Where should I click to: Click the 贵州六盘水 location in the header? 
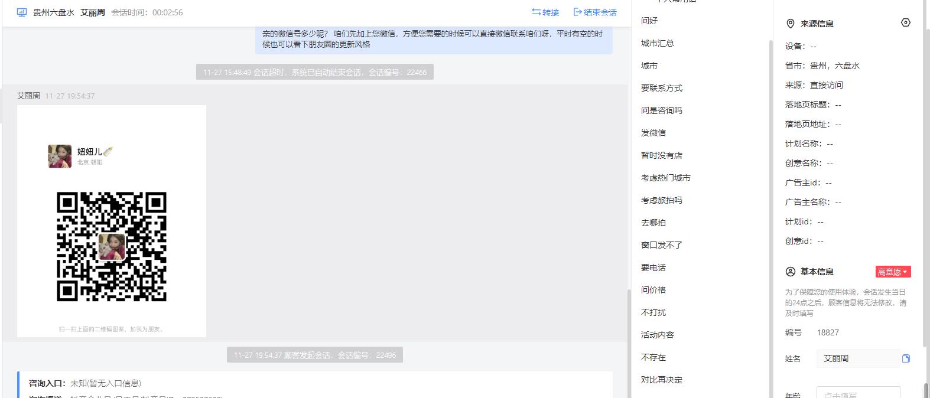pos(54,12)
